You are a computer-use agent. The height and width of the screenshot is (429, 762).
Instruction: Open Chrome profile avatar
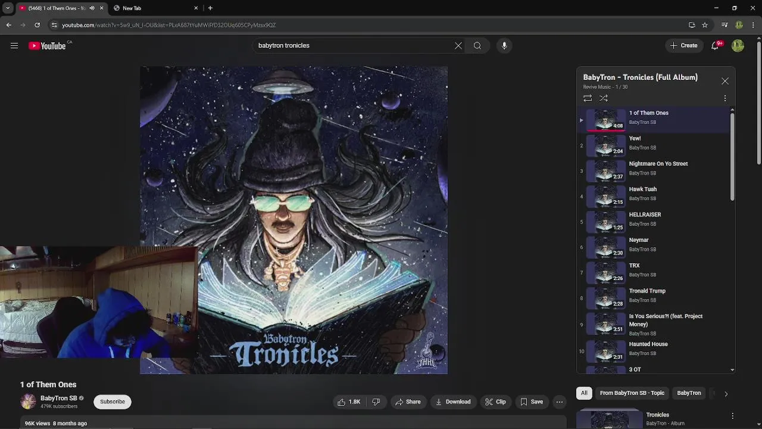point(739,25)
